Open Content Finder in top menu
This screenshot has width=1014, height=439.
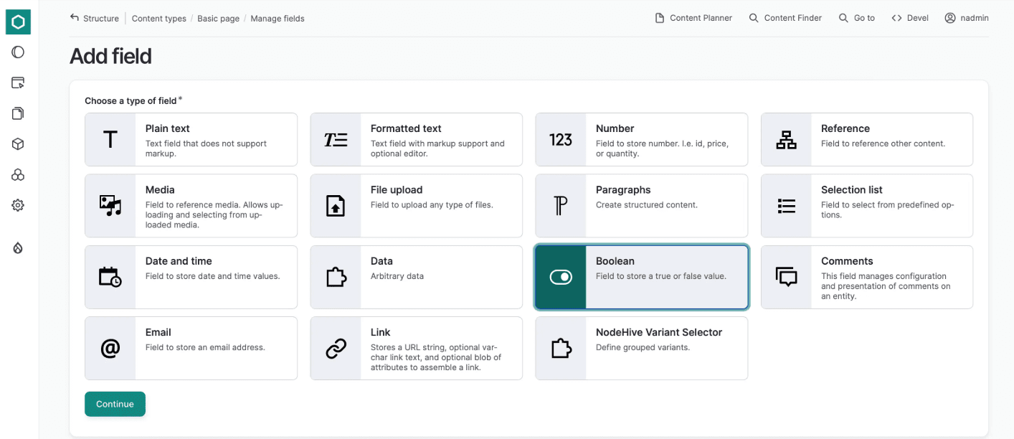click(x=785, y=18)
